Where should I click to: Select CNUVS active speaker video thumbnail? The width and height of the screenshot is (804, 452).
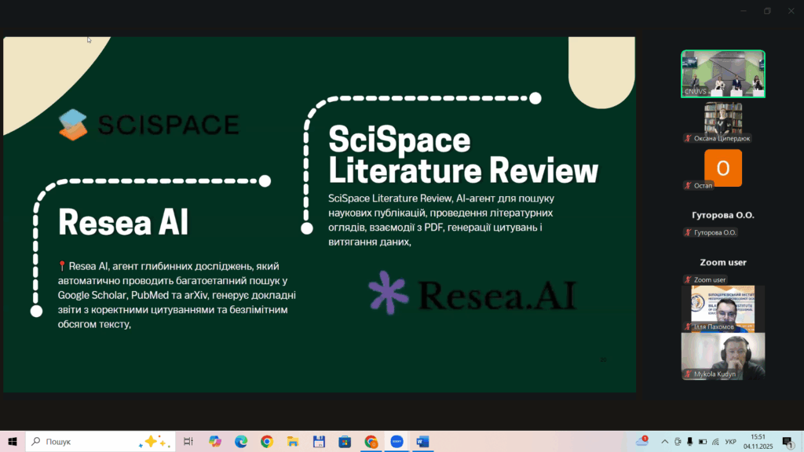pos(723,74)
